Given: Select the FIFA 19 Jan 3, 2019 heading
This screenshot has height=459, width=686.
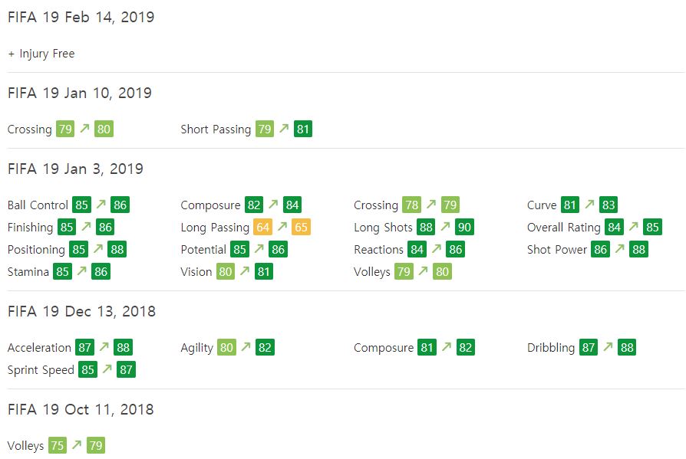Looking at the screenshot, I should click(x=75, y=169).
